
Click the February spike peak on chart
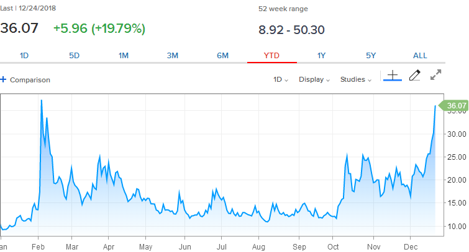coord(41,100)
